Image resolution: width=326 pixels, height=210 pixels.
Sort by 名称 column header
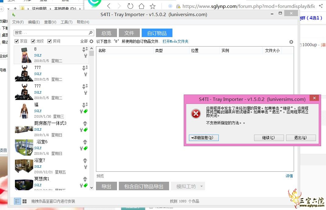tap(125, 50)
